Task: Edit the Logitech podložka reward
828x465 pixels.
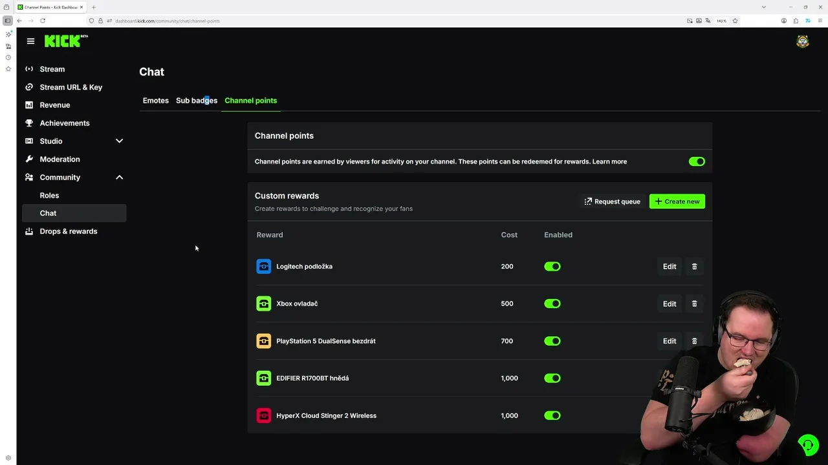Action: click(x=670, y=266)
